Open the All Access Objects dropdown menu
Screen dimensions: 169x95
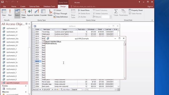(x=26, y=24)
